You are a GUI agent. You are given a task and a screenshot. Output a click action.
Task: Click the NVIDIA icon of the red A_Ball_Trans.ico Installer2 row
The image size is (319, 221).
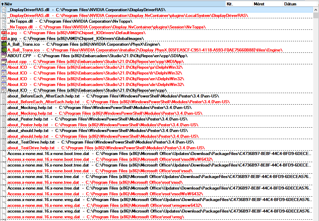[x=4, y=50]
